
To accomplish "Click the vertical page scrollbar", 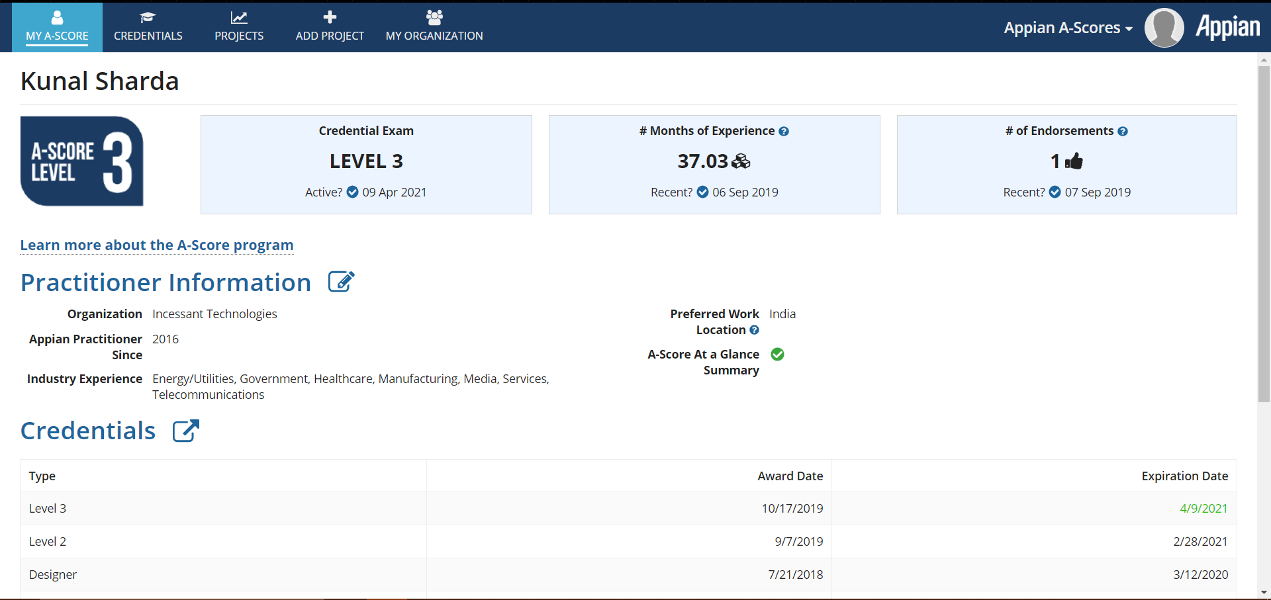I will pyautogui.click(x=1264, y=232).
